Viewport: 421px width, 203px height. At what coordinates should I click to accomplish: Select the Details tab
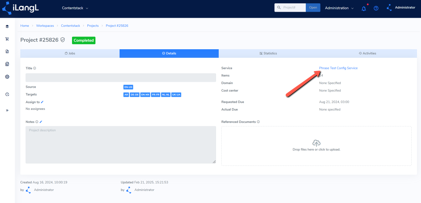pyautogui.click(x=169, y=53)
